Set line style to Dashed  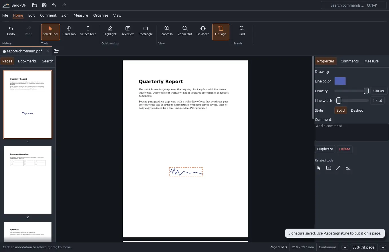point(357,110)
